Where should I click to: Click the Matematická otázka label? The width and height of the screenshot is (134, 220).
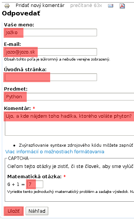(34, 176)
